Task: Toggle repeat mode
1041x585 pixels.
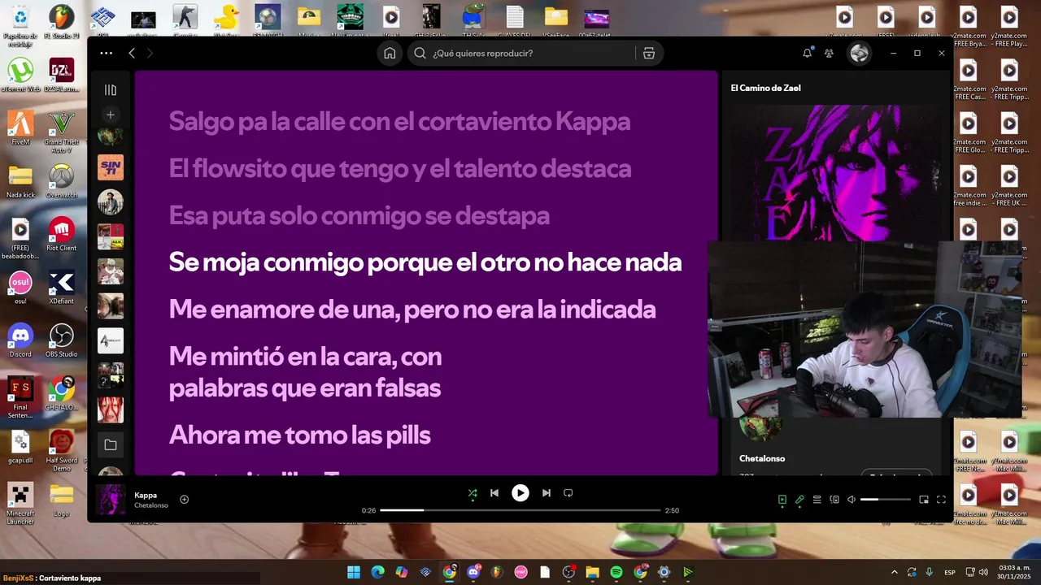Action: point(568,493)
